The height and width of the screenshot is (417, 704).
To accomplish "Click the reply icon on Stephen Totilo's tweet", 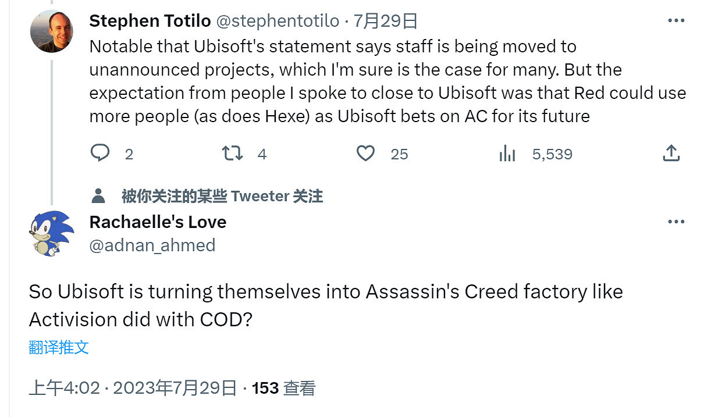I will [x=100, y=154].
